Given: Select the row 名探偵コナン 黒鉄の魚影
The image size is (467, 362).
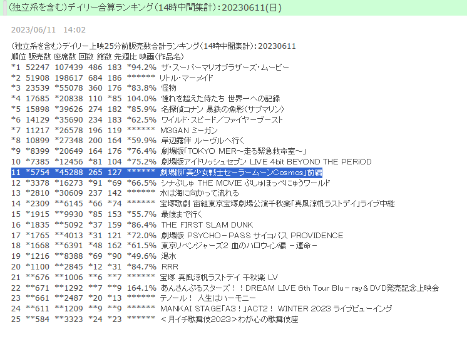Looking at the screenshot, I should pyautogui.click(x=148, y=109).
